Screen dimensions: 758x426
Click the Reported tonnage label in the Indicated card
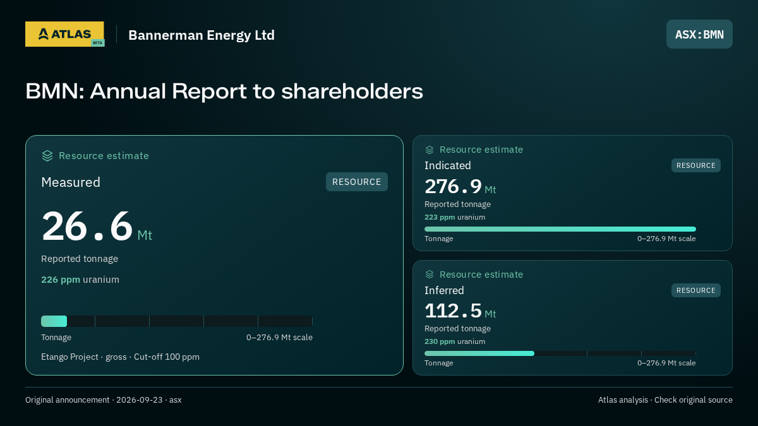click(457, 204)
